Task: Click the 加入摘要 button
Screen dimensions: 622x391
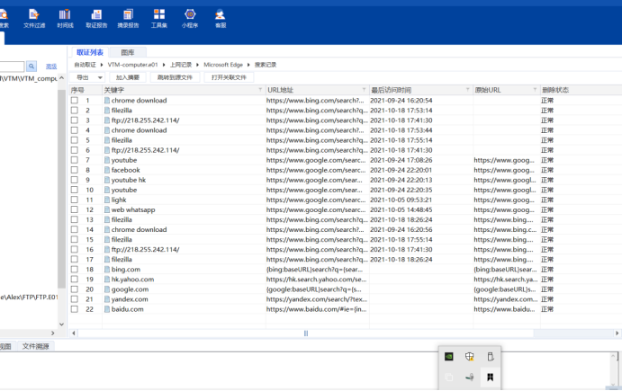Action: 127,77
